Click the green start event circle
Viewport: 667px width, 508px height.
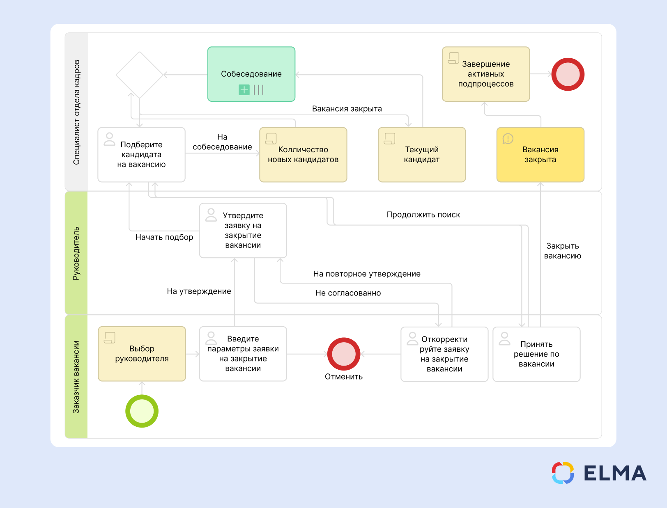(x=142, y=411)
